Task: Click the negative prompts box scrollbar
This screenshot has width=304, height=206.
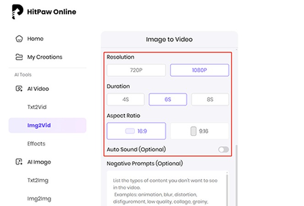Action: click(x=227, y=190)
